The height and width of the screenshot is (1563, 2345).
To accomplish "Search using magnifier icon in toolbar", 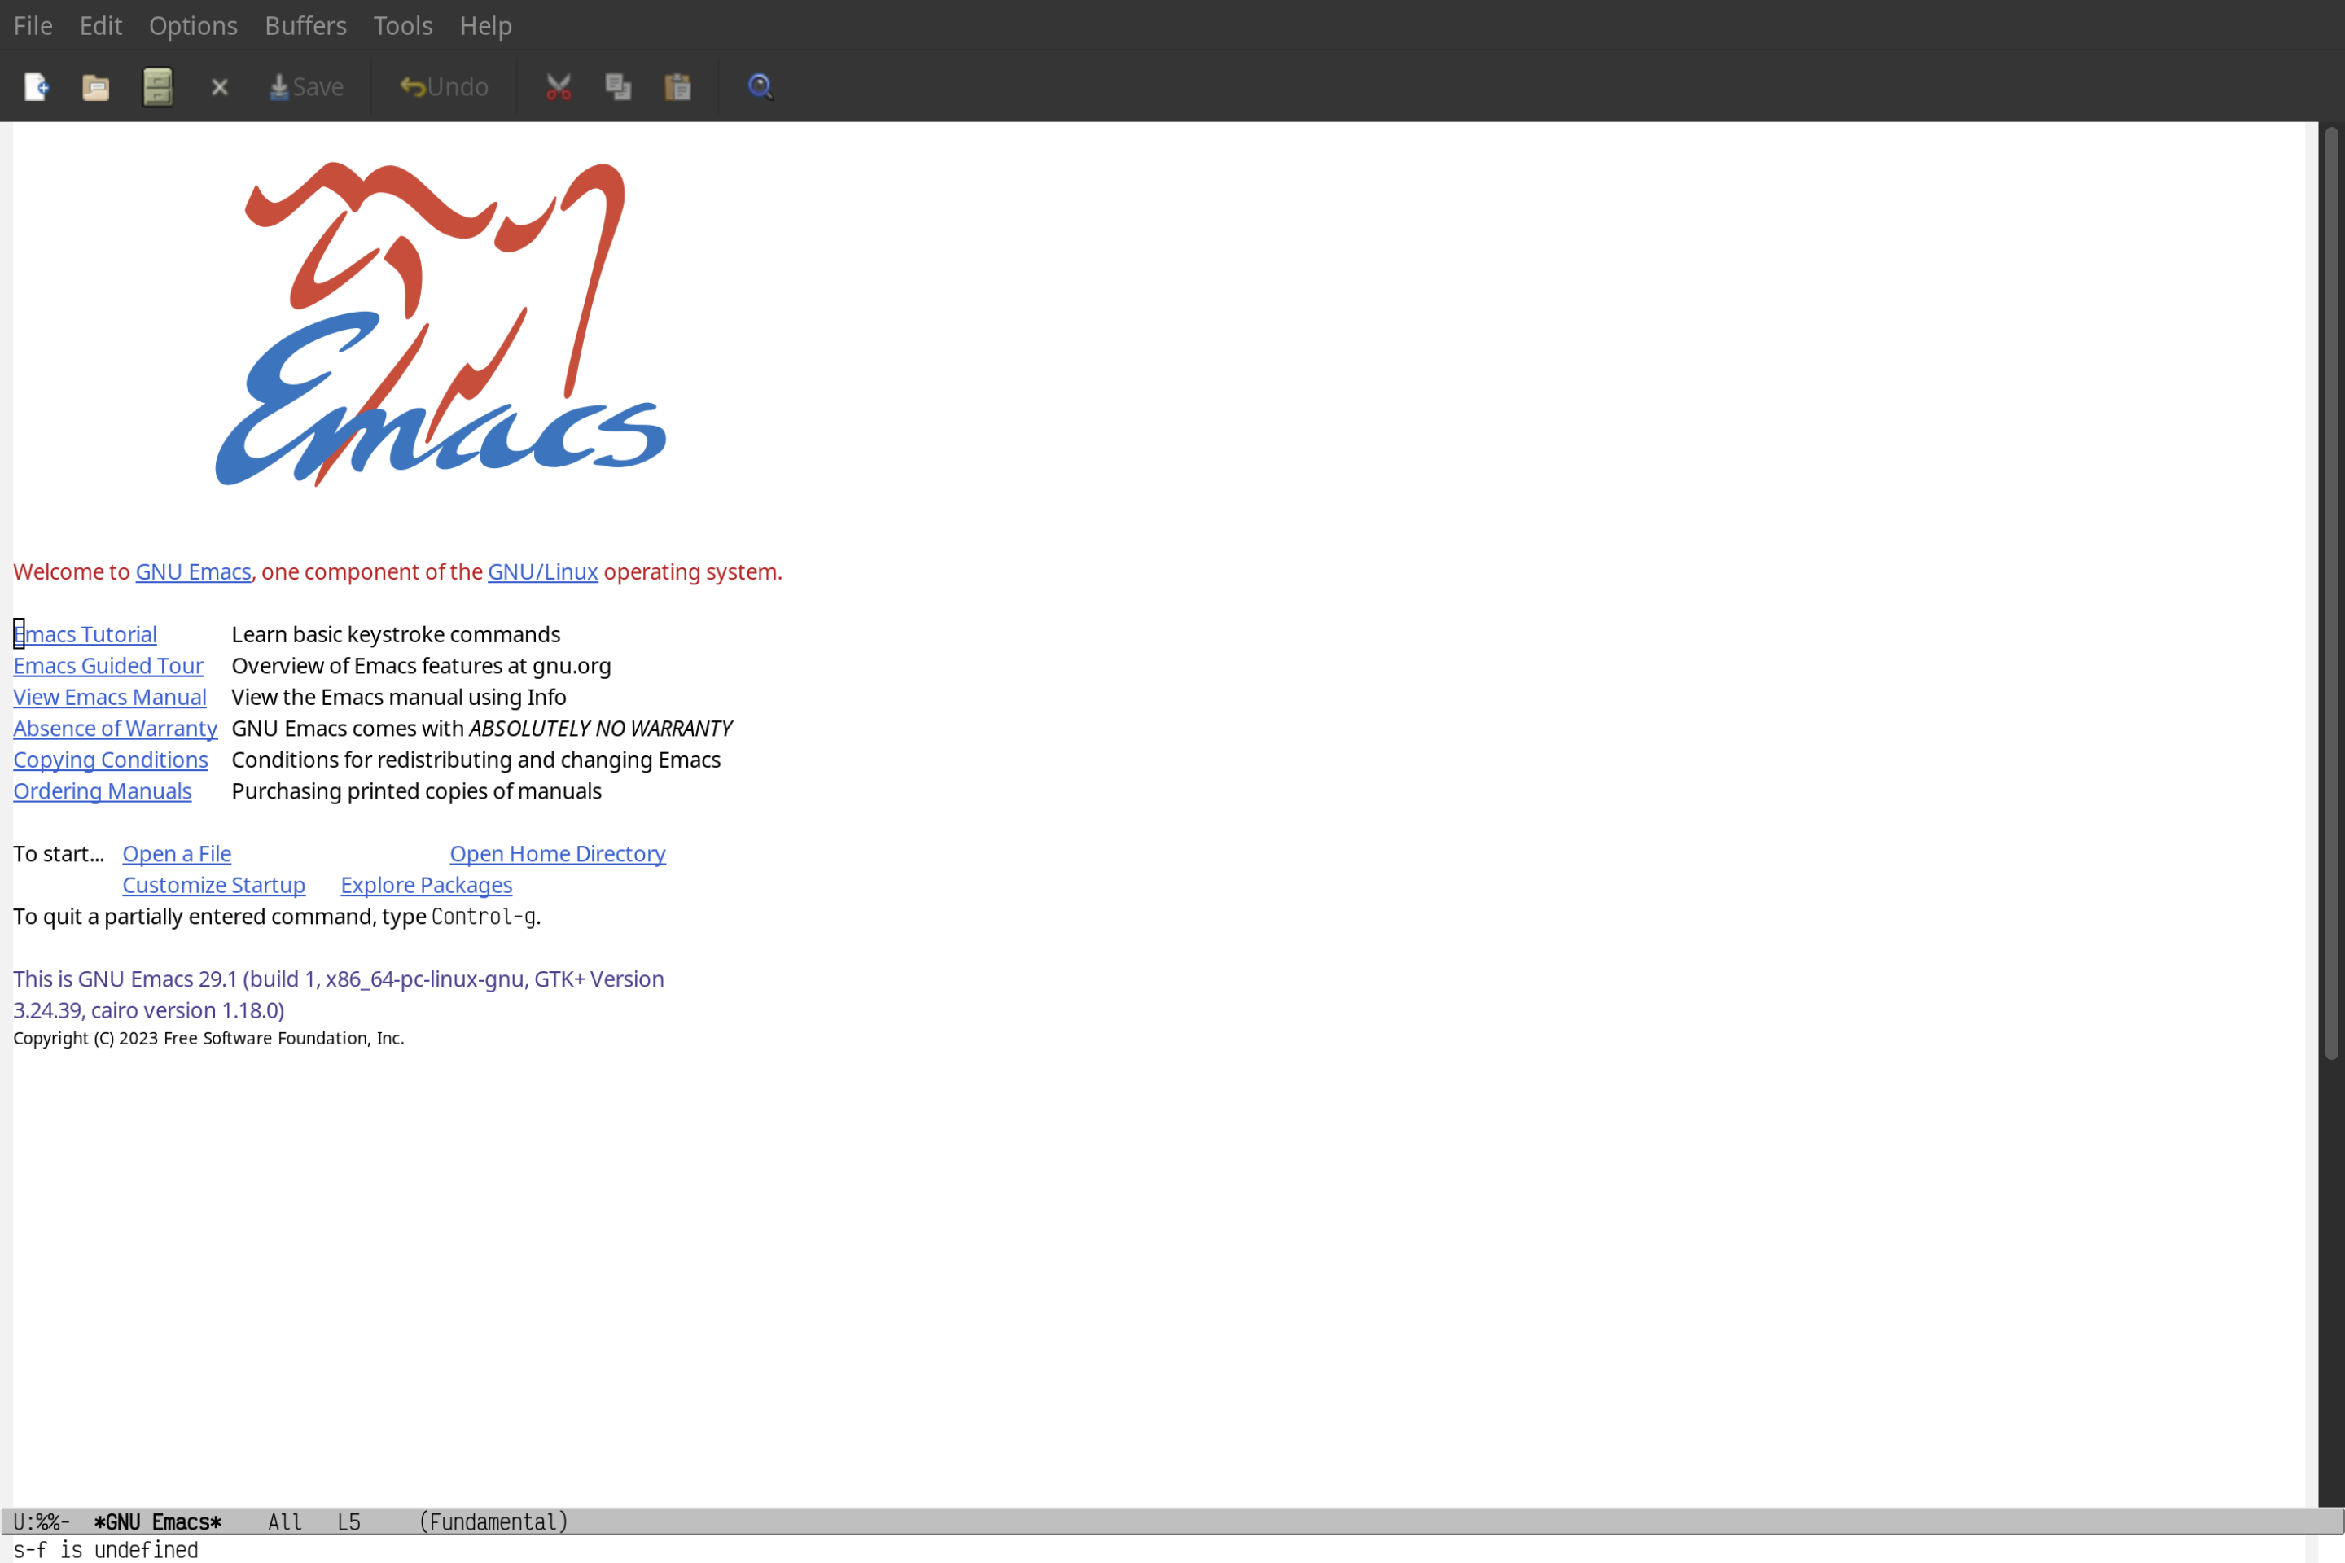I will coord(760,84).
